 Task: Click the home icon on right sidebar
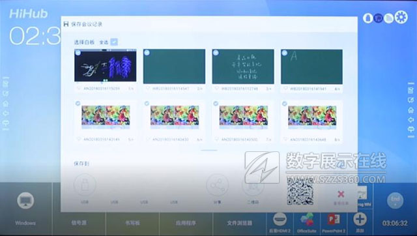[x=411, y=110]
